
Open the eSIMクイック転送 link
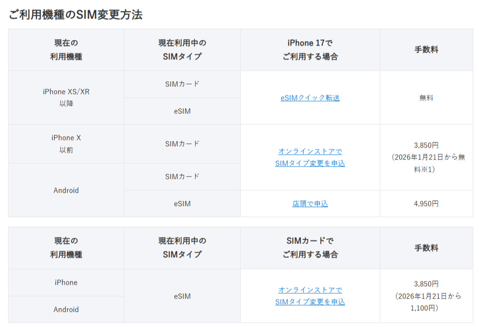310,98
